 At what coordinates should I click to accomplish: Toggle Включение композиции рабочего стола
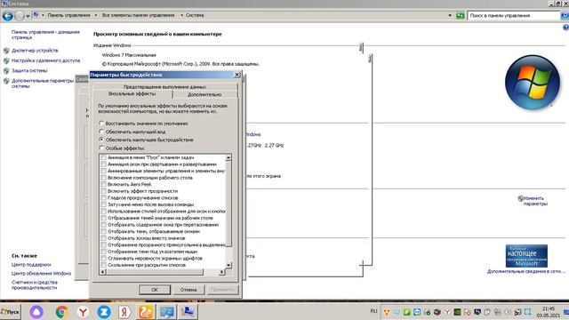point(103,178)
